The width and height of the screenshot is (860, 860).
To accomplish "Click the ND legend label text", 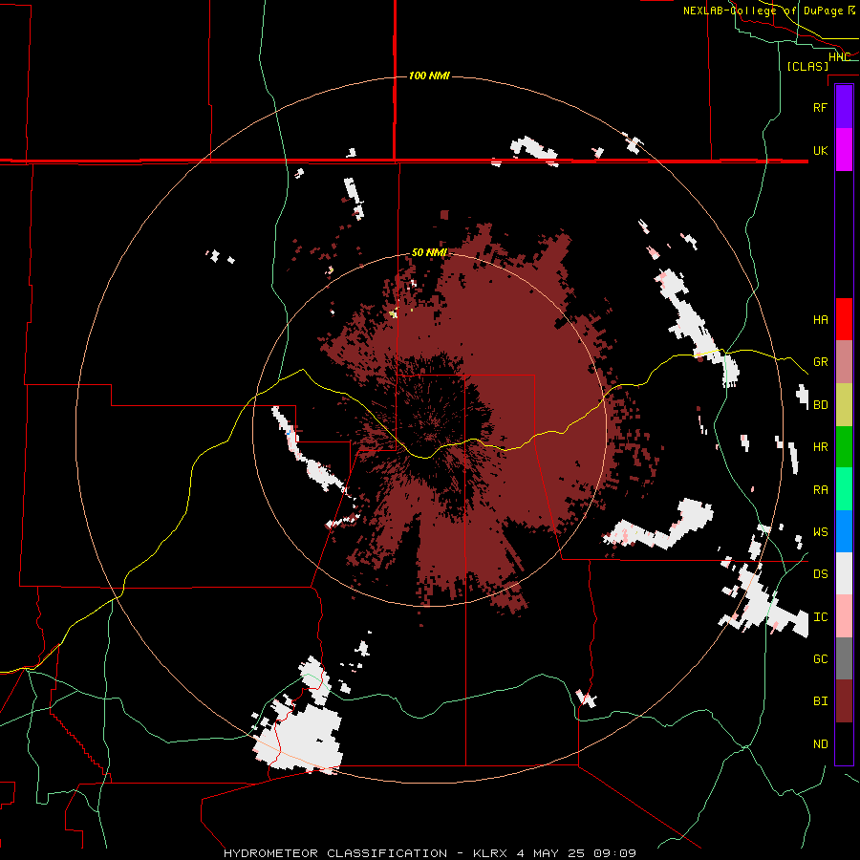I will coord(820,744).
